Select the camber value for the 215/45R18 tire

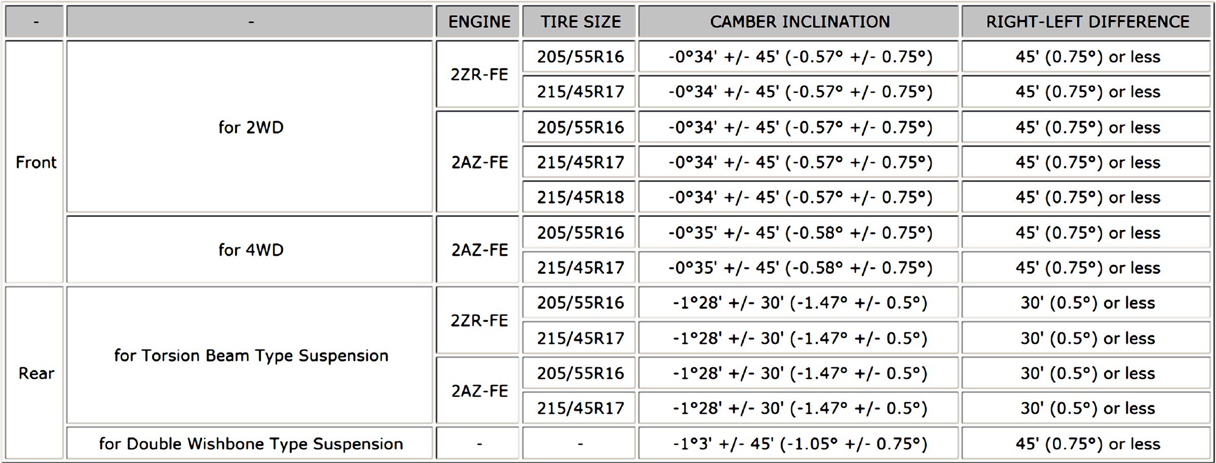pyautogui.click(x=800, y=197)
